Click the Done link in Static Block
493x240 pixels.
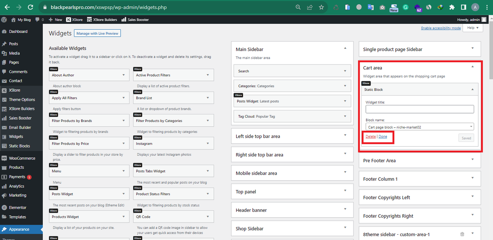[383, 137]
